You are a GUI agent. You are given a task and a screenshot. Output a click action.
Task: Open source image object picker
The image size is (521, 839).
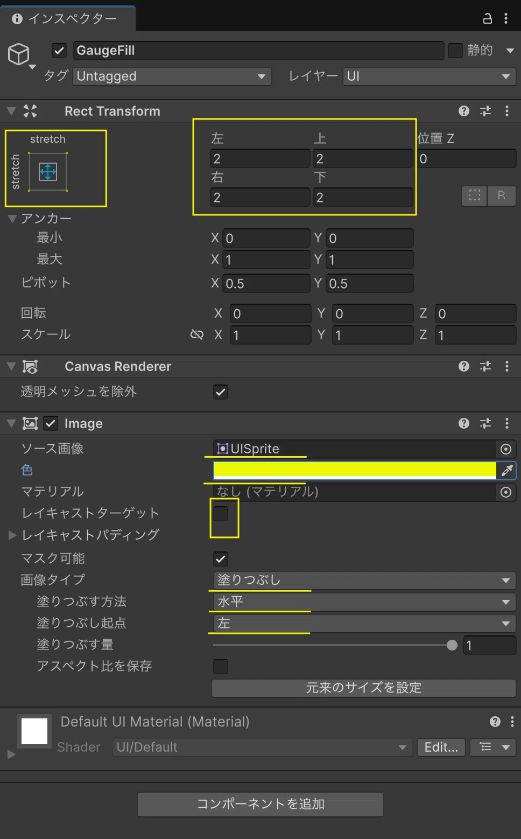pos(506,449)
